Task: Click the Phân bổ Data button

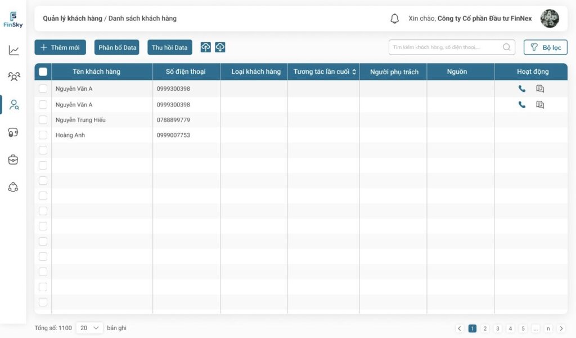Action: (117, 47)
